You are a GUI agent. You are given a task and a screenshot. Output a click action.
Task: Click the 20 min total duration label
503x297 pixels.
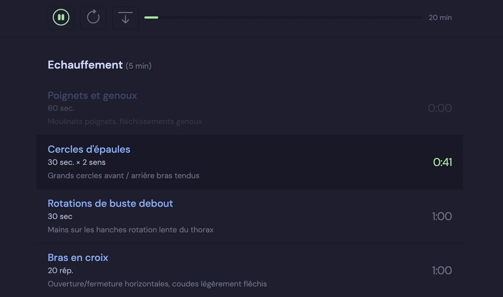click(440, 17)
